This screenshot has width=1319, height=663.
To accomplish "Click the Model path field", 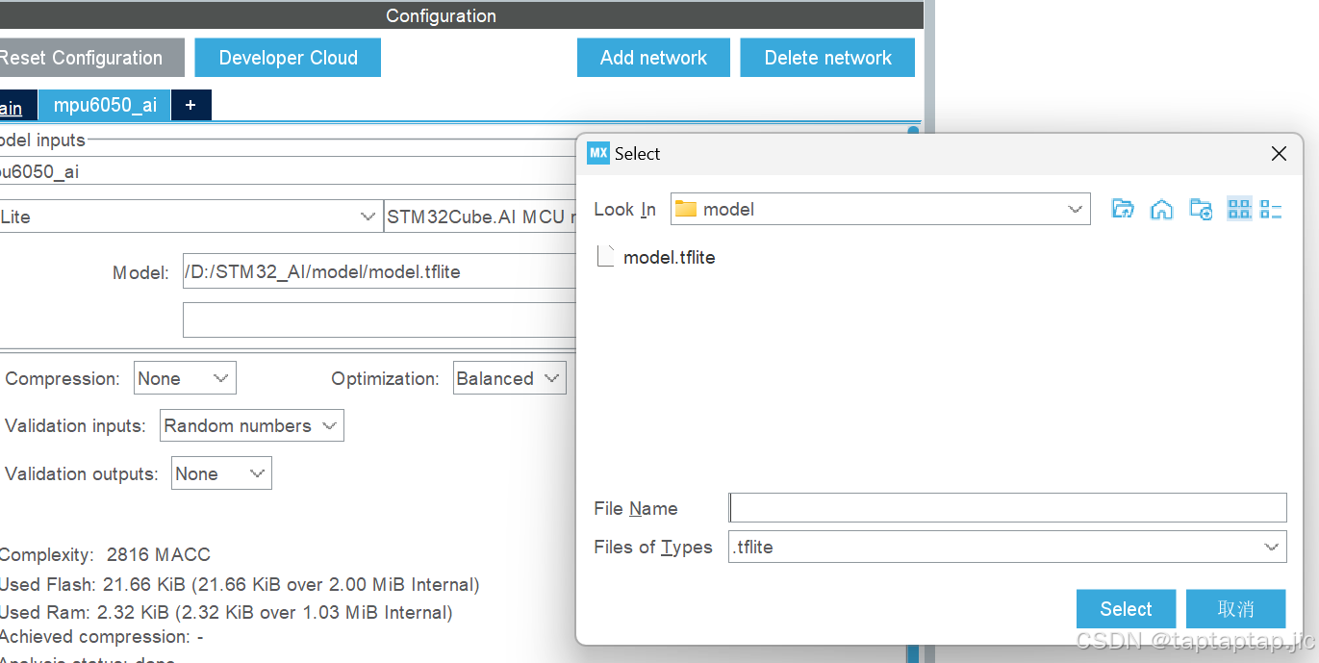I will [x=380, y=271].
